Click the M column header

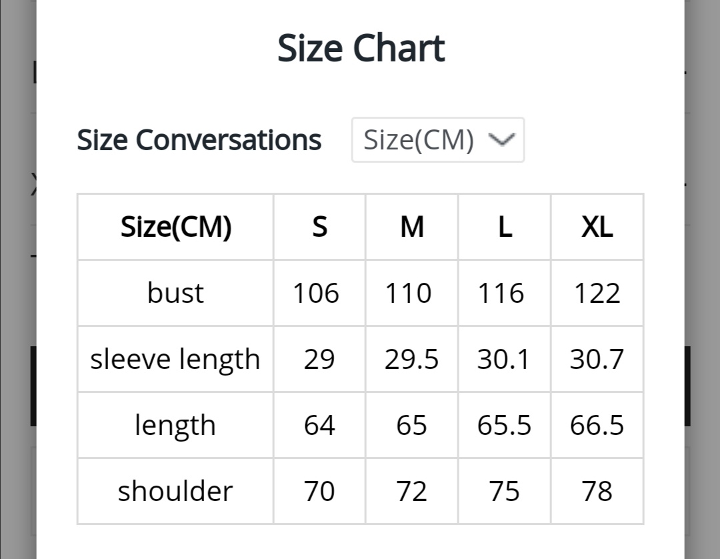click(x=412, y=227)
